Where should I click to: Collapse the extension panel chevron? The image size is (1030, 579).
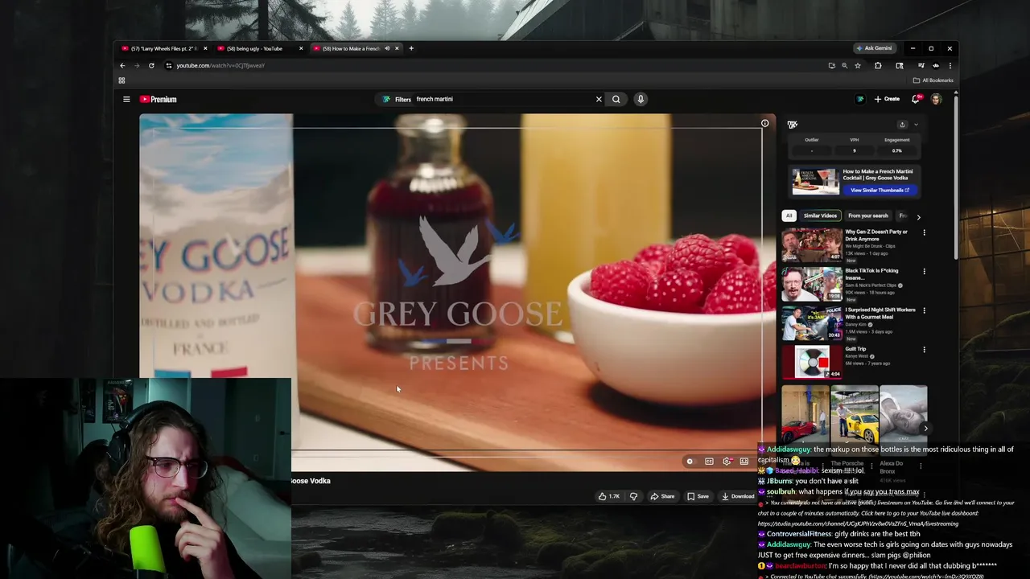(916, 125)
